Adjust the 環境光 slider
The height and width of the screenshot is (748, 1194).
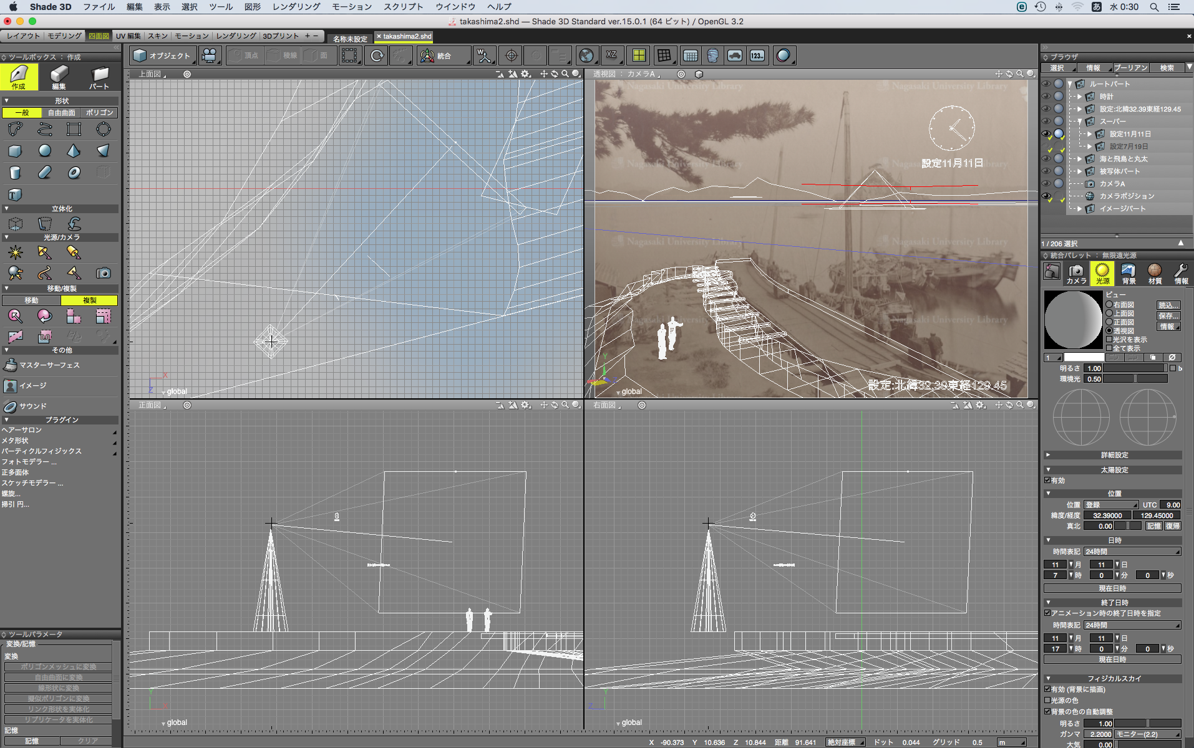point(1135,379)
